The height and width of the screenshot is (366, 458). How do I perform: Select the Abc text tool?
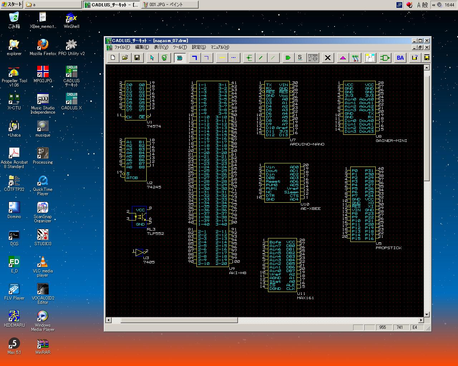[313, 58]
